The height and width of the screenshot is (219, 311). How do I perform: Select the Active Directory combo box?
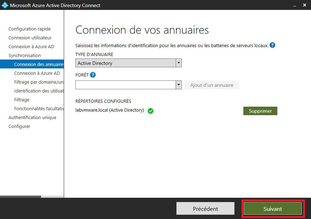point(129,63)
